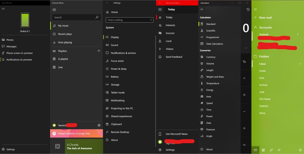
Task: Open Calculator history
Action: click(248, 10)
